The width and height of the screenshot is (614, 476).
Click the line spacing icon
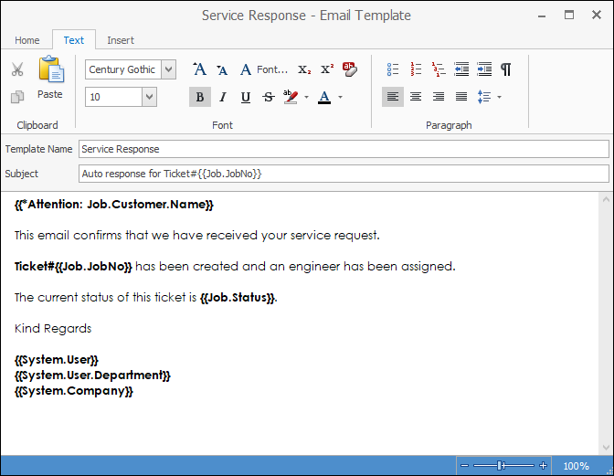pos(484,97)
